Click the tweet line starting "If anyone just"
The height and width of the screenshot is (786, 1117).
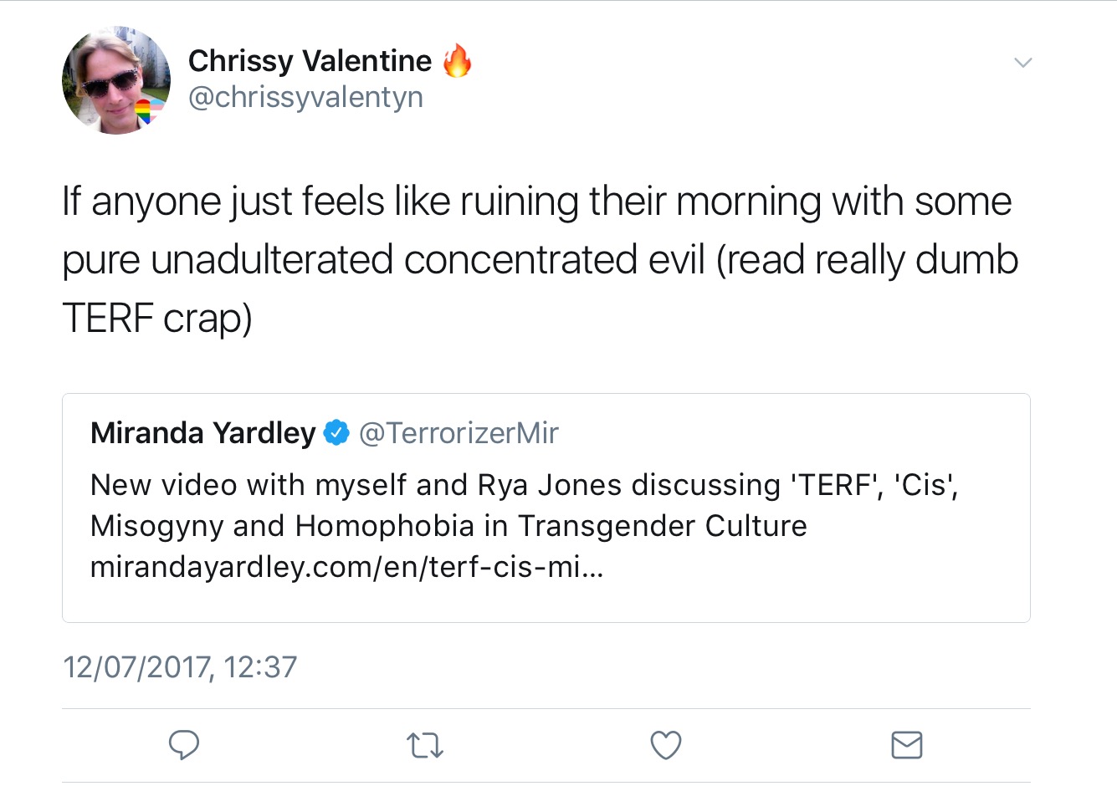[536, 202]
